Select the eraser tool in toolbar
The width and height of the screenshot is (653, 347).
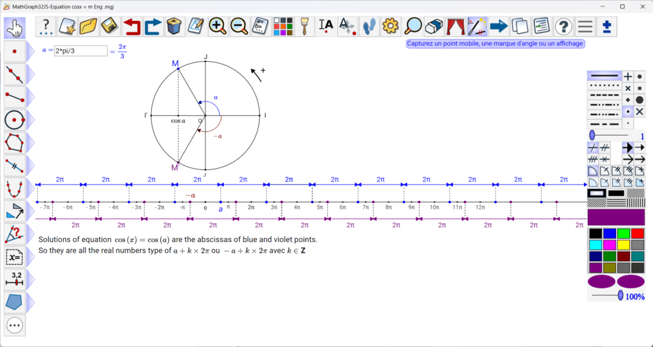click(x=434, y=26)
